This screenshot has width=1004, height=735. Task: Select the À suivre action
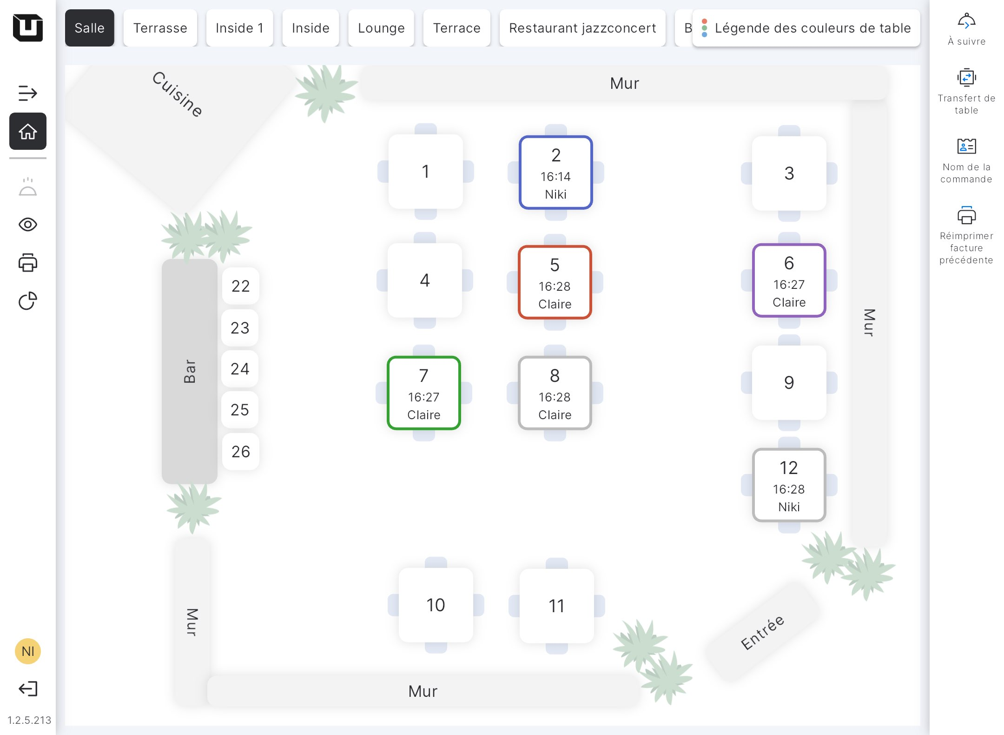point(966,29)
